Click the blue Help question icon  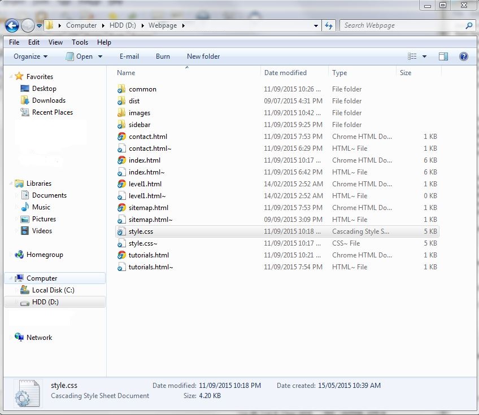tap(463, 56)
